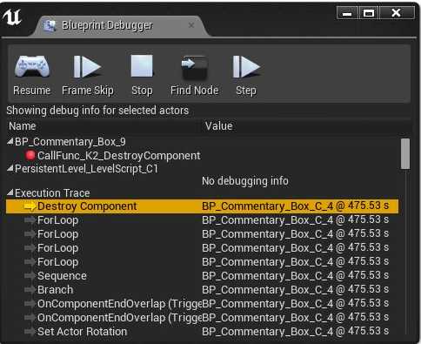Select the Sequence trace row

click(x=202, y=276)
